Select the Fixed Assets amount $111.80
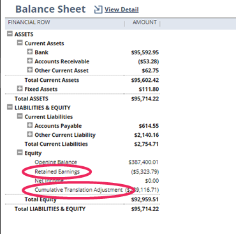 point(149,89)
